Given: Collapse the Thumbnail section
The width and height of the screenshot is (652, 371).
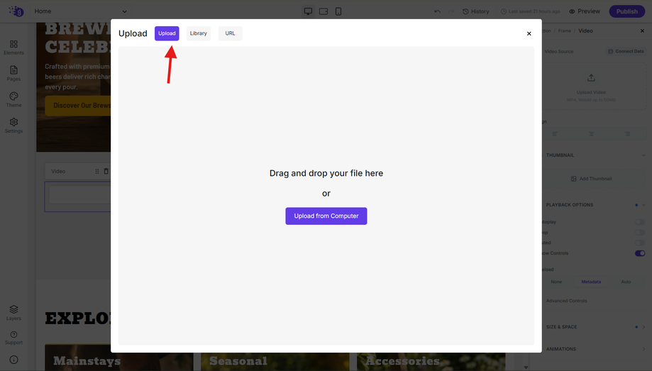Looking at the screenshot, I should click(643, 155).
